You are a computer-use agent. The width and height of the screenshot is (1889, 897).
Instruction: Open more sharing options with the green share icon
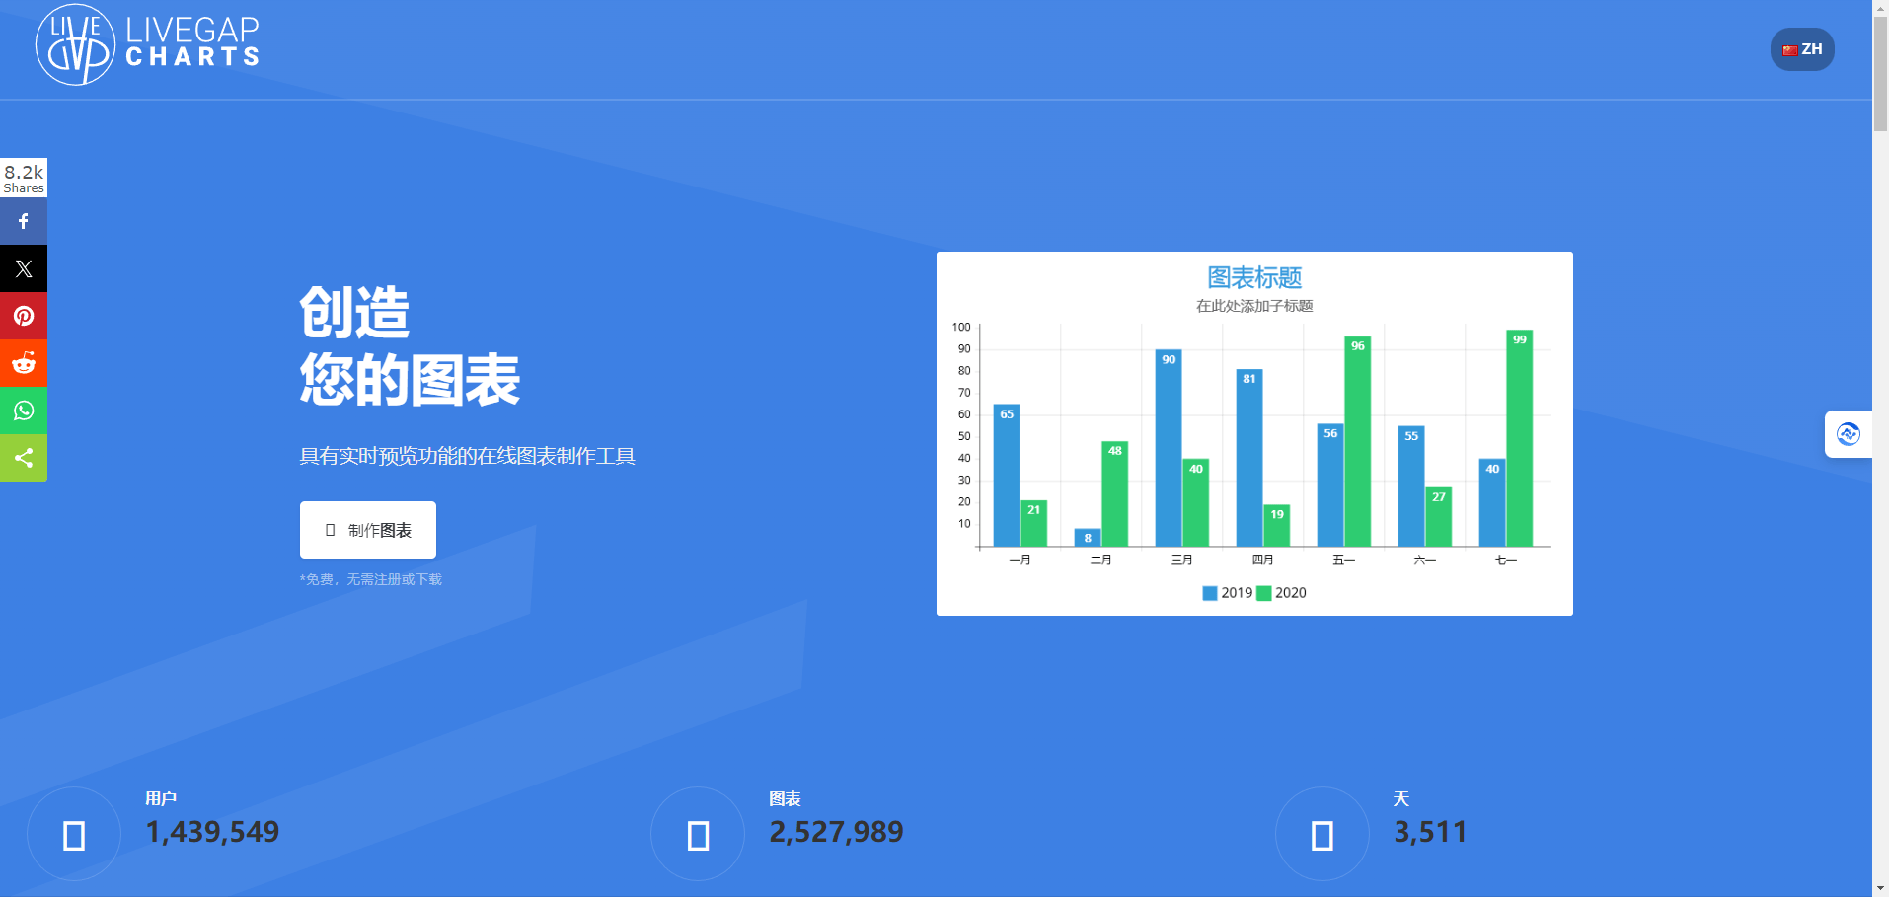23,457
